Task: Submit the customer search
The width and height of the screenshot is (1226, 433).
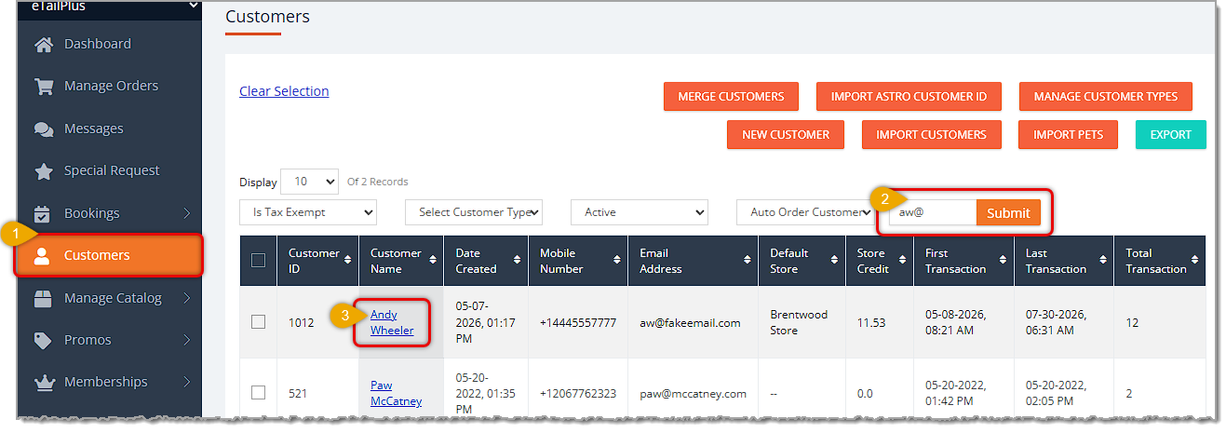Action: [x=1008, y=213]
